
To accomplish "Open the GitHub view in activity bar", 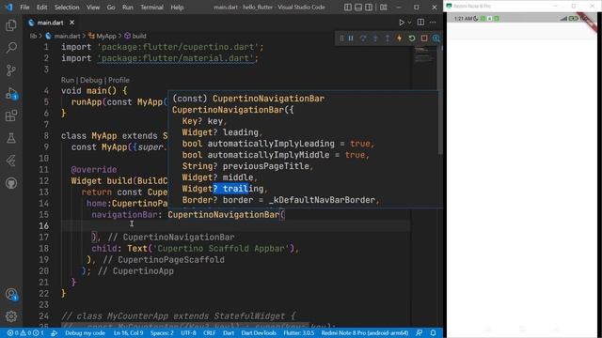I will click(11, 183).
